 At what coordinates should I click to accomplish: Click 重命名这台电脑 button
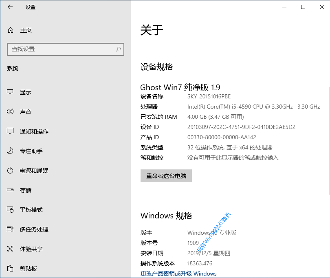point(166,176)
